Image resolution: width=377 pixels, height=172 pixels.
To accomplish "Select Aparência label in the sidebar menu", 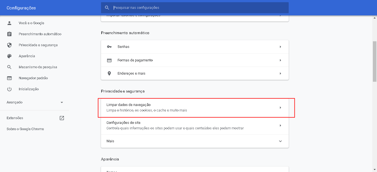I will click(27, 56).
